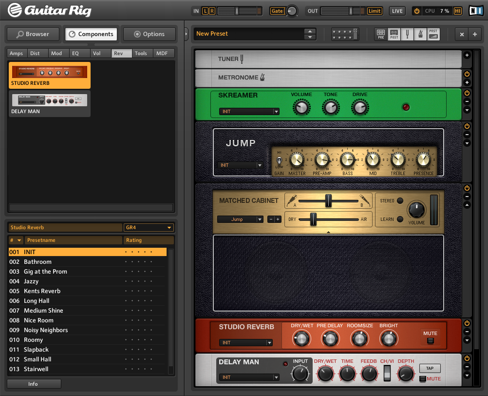Select the Delay Man component thumbnail
488x396 pixels.
pyautogui.click(x=49, y=104)
